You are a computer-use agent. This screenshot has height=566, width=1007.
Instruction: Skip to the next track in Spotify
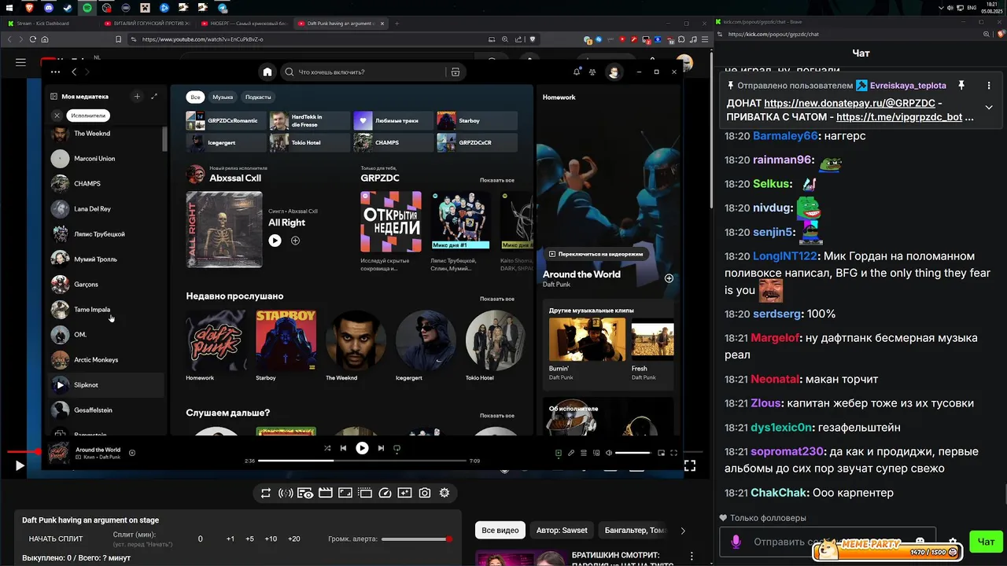(x=381, y=448)
